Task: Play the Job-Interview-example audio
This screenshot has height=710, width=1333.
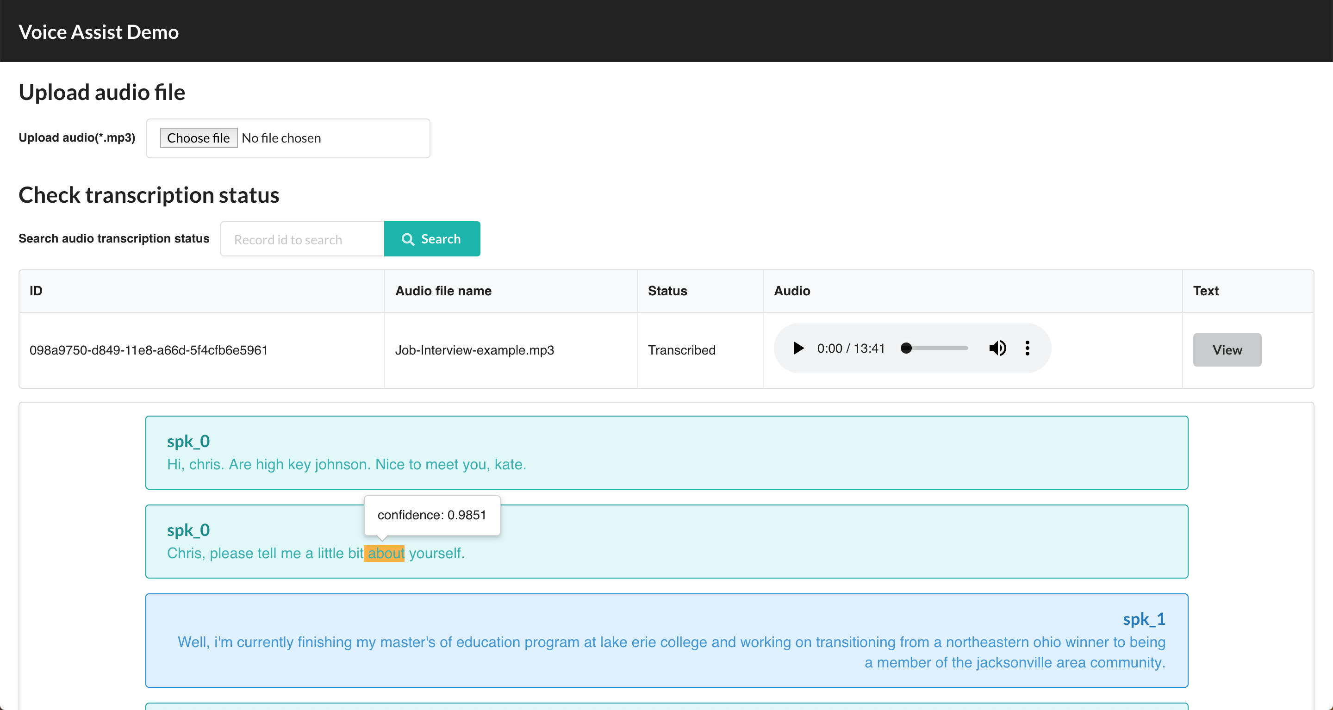Action: tap(798, 348)
